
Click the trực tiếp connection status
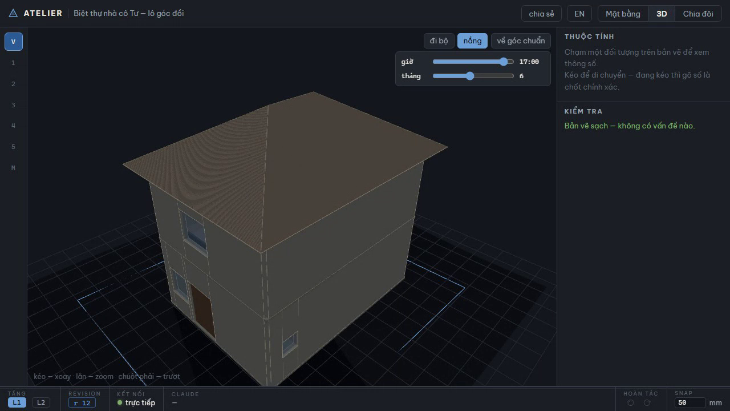[136, 403]
